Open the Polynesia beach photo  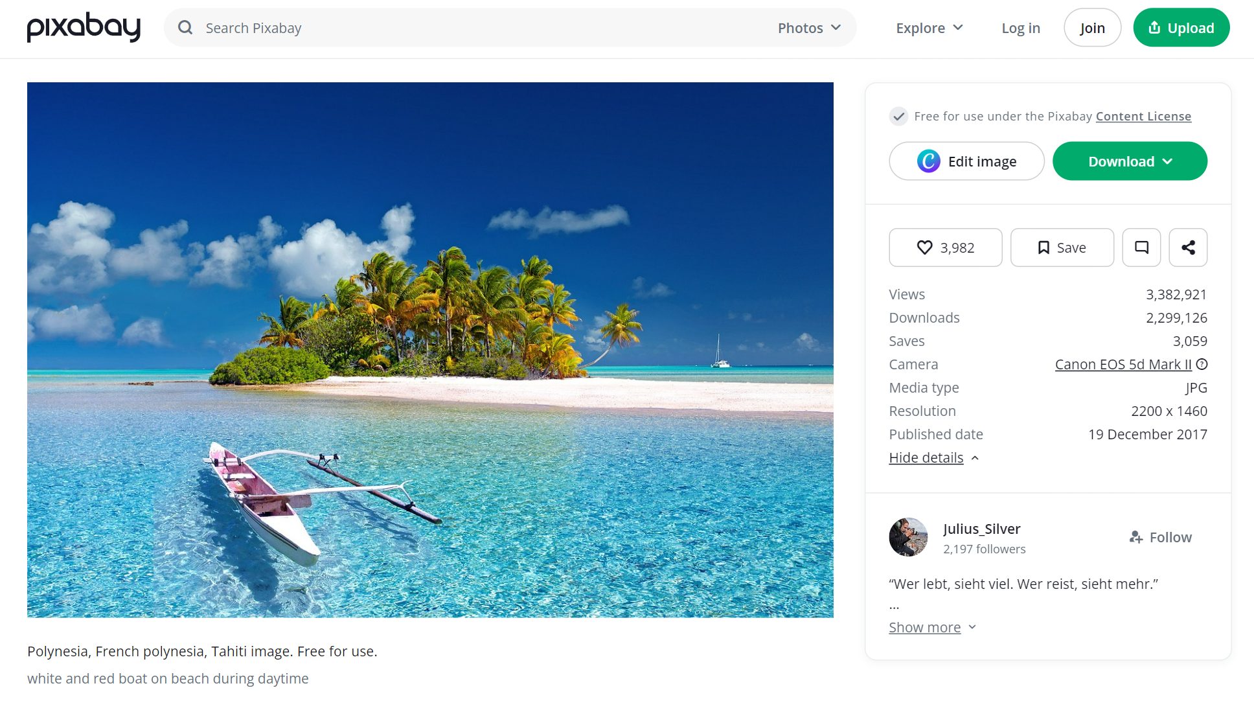pyautogui.click(x=430, y=350)
